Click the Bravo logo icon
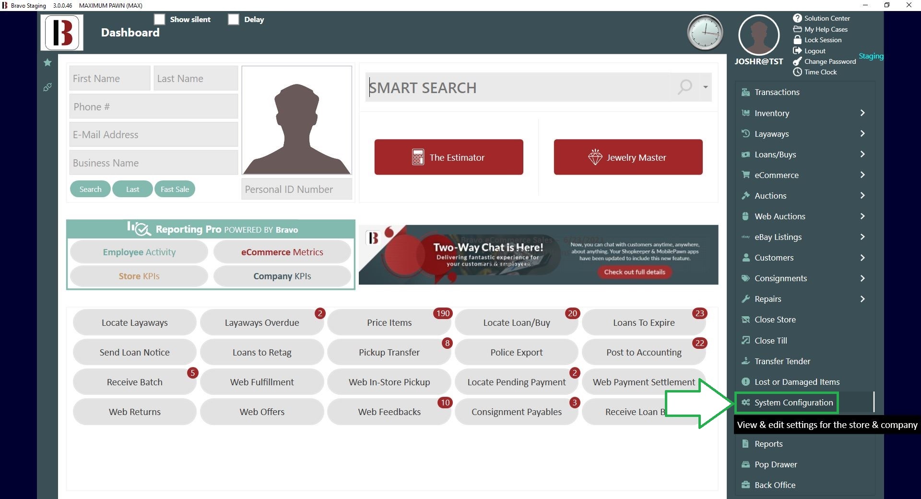 coord(62,32)
